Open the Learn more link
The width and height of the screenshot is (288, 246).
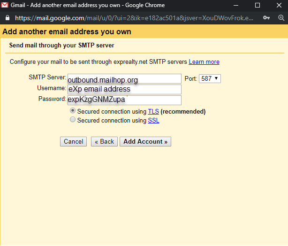point(204,62)
